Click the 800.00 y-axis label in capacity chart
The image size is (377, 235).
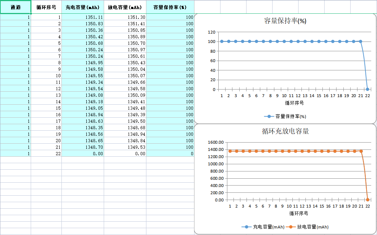tap(217, 171)
